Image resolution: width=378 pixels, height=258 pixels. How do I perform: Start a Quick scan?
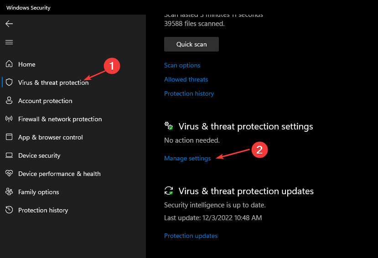pos(192,44)
